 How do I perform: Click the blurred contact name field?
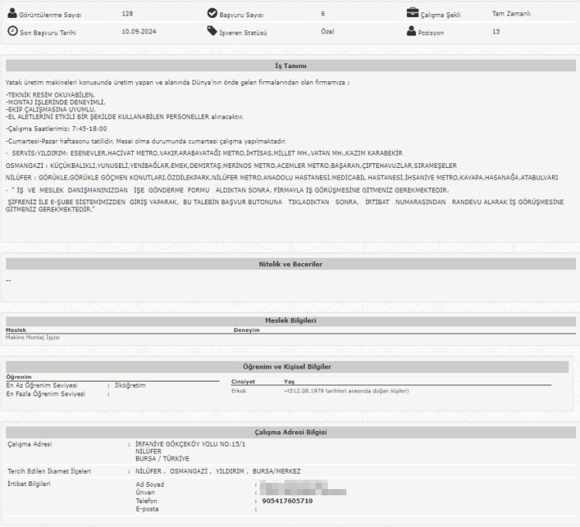(x=302, y=488)
